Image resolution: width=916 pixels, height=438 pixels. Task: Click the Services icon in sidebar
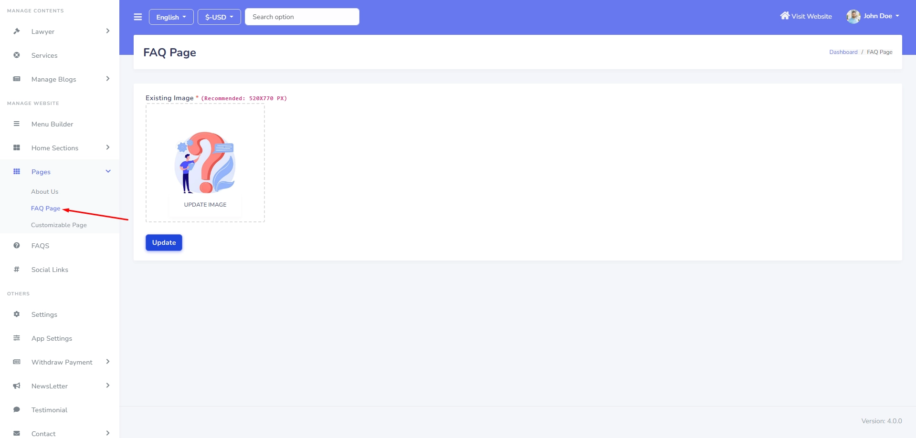(x=17, y=55)
